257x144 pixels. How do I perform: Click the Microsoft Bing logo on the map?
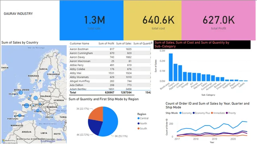[9, 140]
